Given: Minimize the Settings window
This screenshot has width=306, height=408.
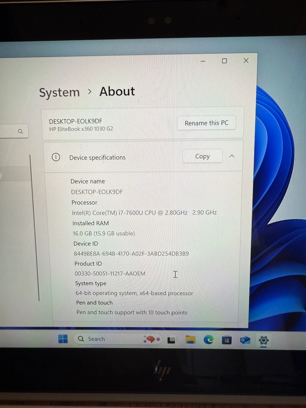Looking at the screenshot, I should [x=203, y=61].
